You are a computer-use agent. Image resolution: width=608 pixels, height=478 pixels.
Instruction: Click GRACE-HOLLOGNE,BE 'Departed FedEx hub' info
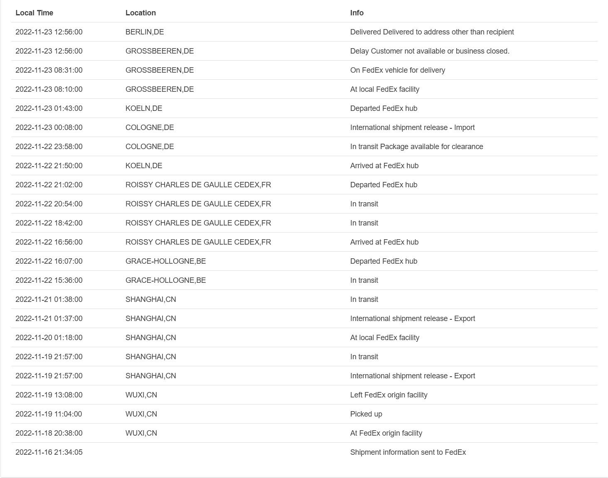383,261
